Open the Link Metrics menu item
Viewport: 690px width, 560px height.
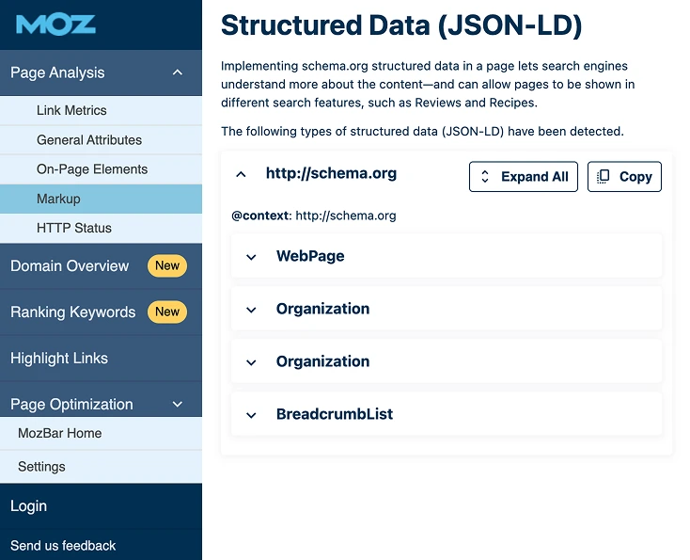click(x=71, y=110)
